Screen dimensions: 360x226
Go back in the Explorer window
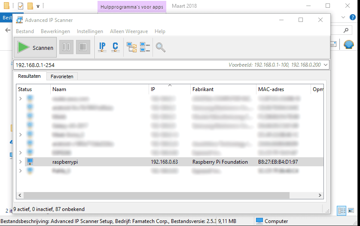[x=8, y=30]
